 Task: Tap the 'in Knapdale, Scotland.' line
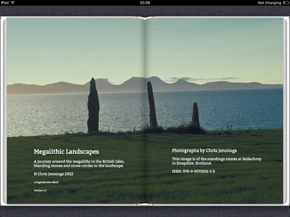pyautogui.click(x=192, y=163)
